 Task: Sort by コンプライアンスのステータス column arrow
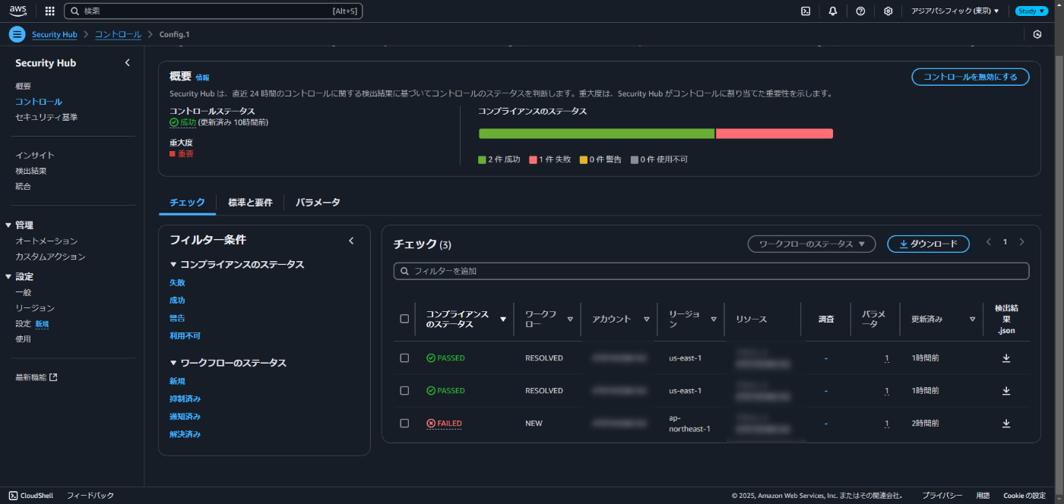[x=502, y=320]
